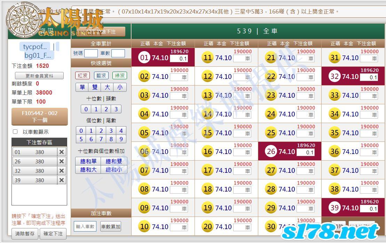Pick number ball 16
The image size is (386, 243).
click(x=207, y=152)
